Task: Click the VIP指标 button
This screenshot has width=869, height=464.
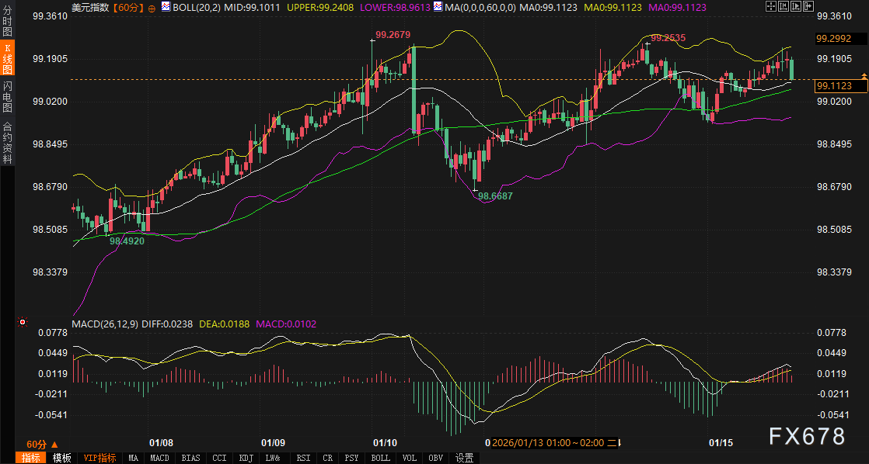Action: click(99, 458)
